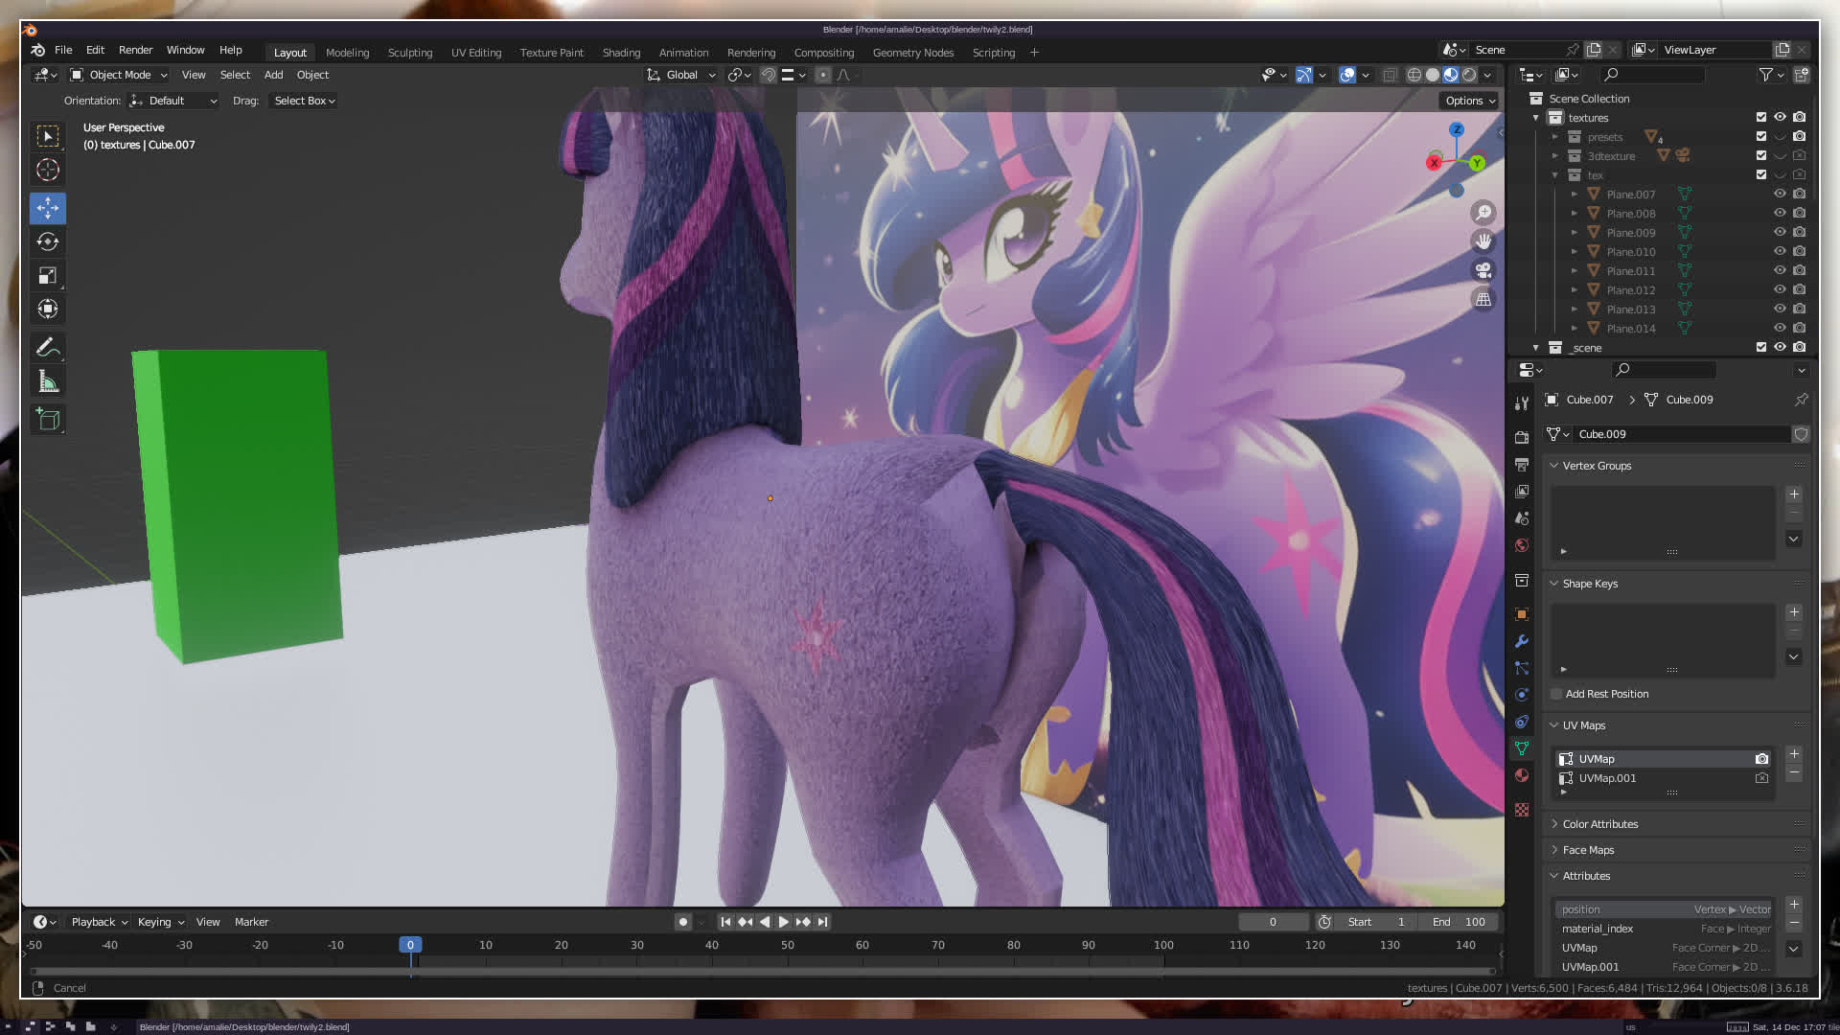Click the camera view icon
Image resolution: width=1840 pixels, height=1035 pixels.
1483,270
